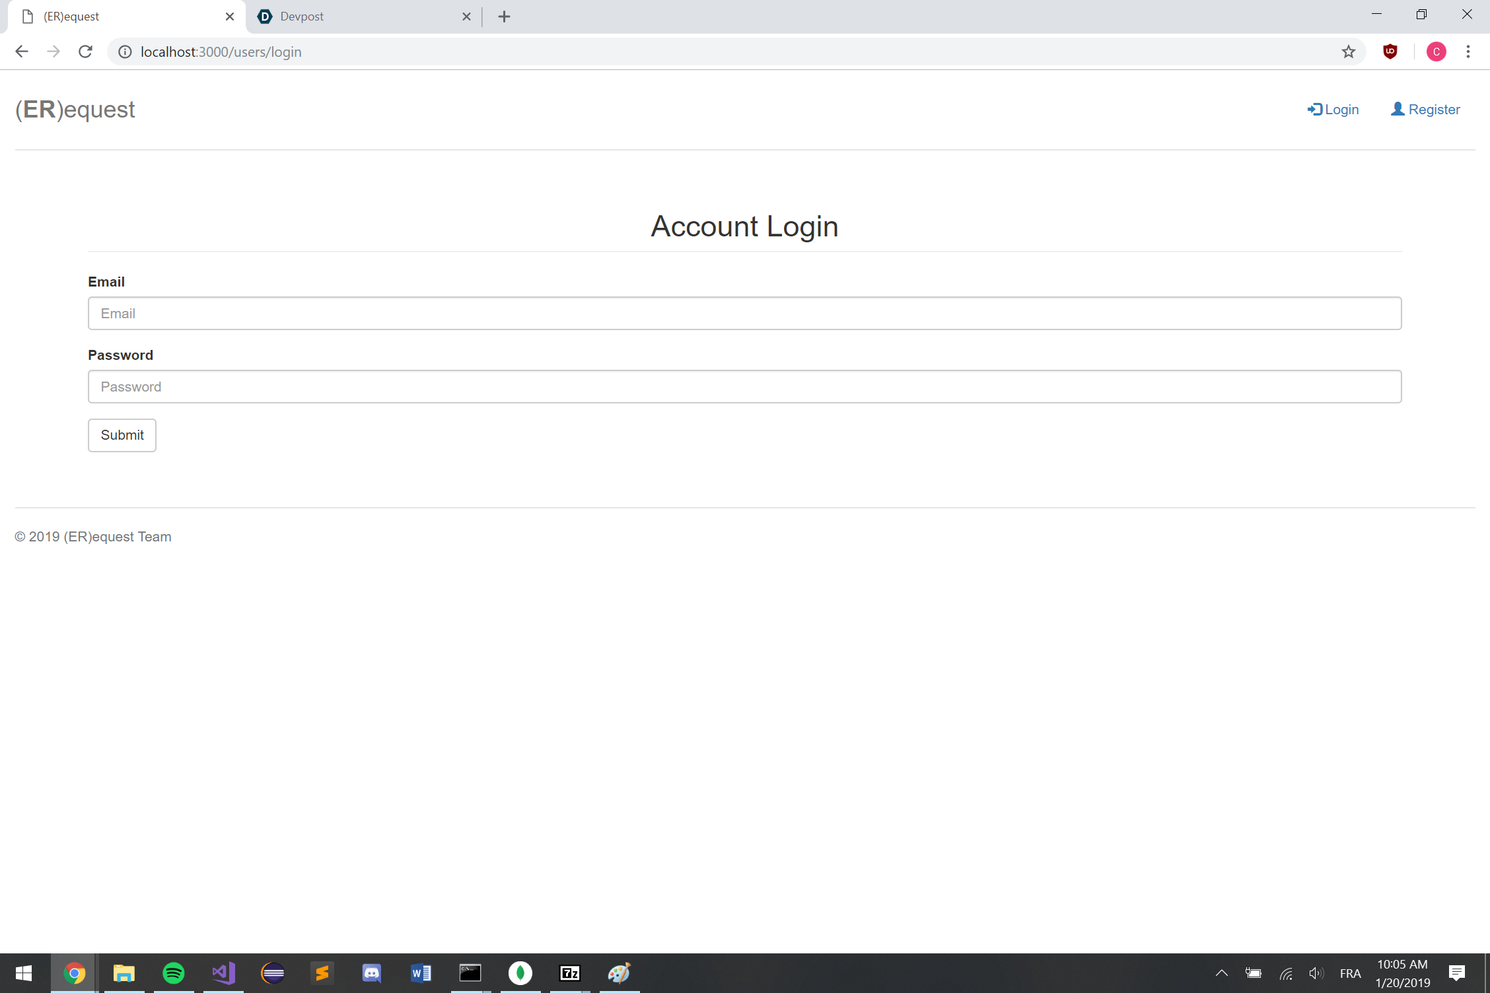Click the uBlock Origin extension icon
The image size is (1490, 993).
tap(1390, 51)
